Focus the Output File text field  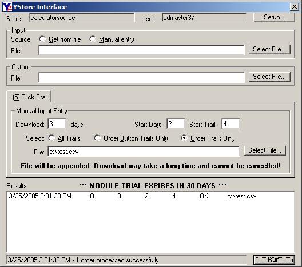(141, 77)
